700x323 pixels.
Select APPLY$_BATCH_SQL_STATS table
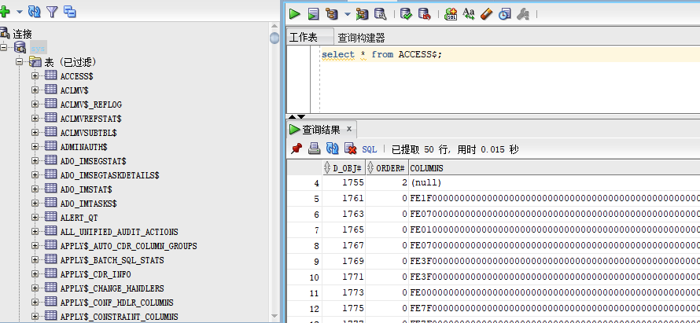point(112,260)
